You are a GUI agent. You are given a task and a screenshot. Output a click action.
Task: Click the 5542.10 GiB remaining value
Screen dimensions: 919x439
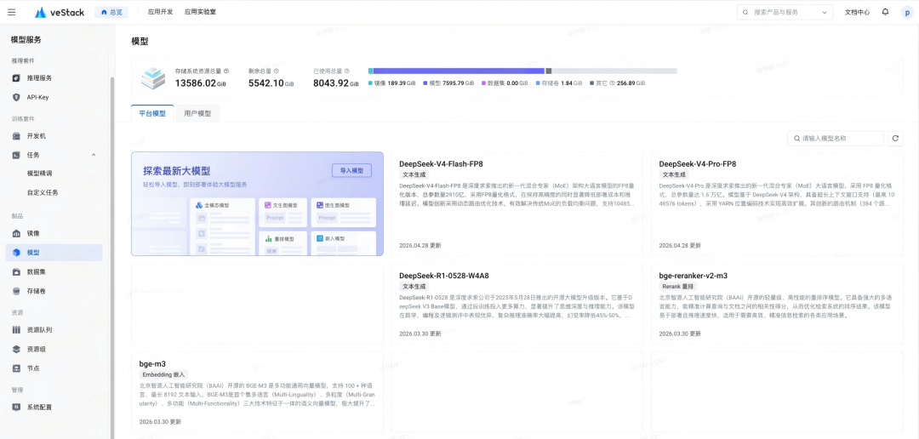coord(271,83)
